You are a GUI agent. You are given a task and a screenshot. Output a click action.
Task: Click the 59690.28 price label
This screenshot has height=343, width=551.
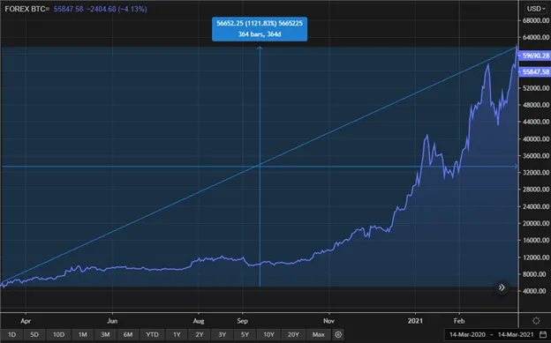(535, 56)
